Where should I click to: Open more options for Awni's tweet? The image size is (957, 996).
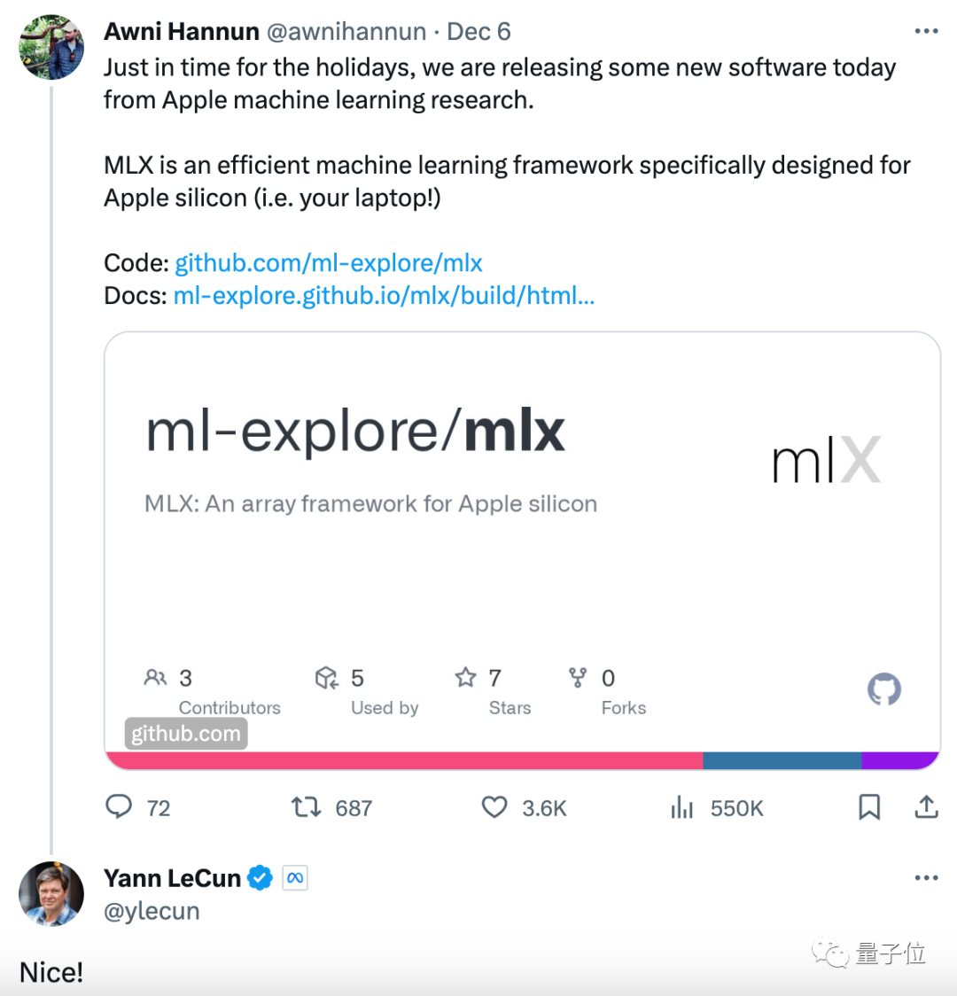click(x=926, y=32)
